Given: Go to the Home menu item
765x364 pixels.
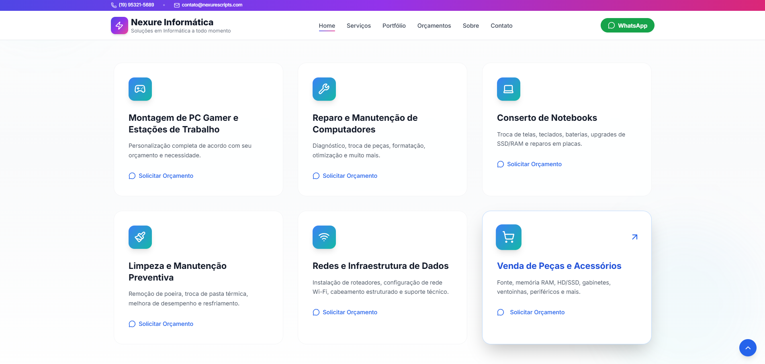Looking at the screenshot, I should tap(327, 26).
